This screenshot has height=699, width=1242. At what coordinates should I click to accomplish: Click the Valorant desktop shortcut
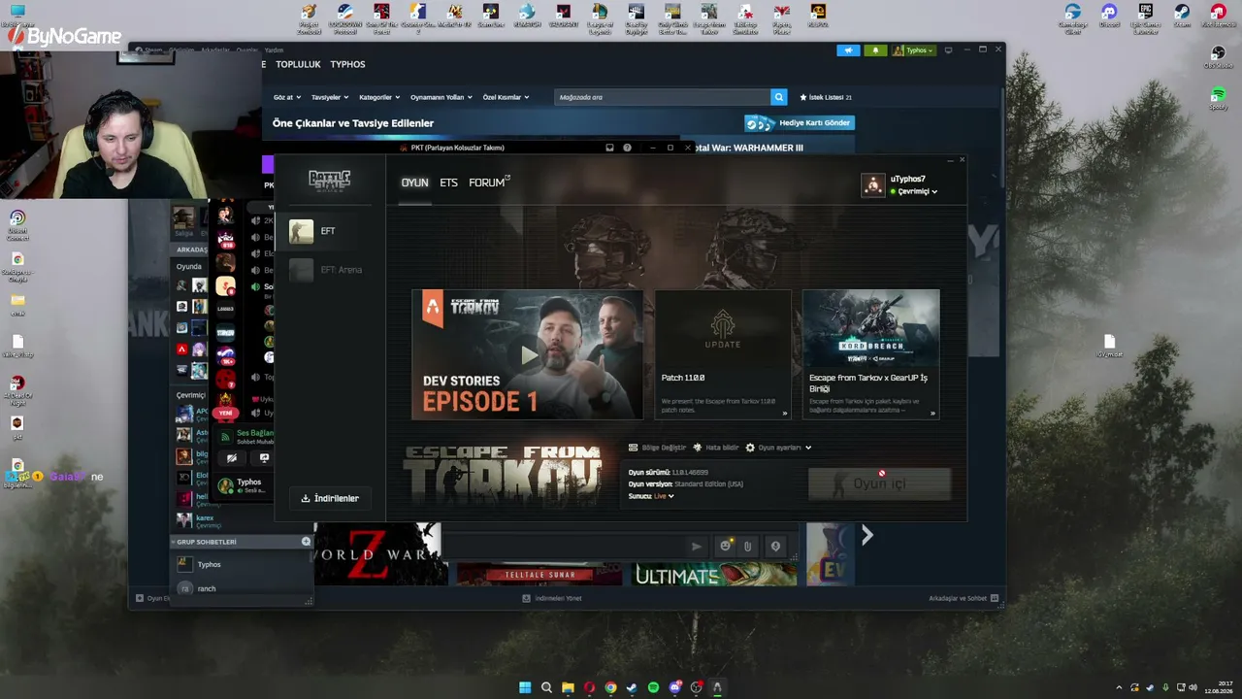tap(563, 17)
